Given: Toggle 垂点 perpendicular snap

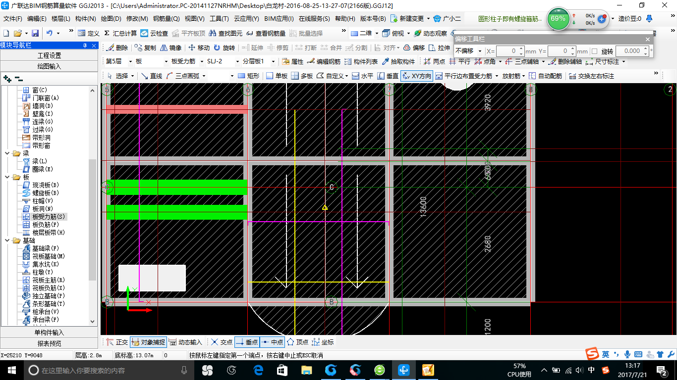Looking at the screenshot, I should (247, 342).
